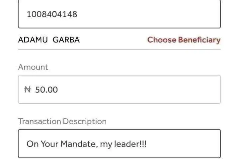
Task: Click the Amount field label
Action: coord(33,67)
